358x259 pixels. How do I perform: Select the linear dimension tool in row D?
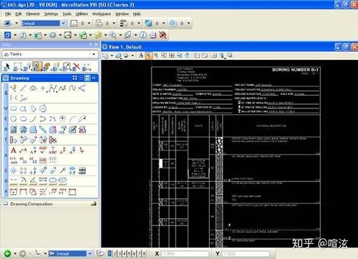pos(14,181)
